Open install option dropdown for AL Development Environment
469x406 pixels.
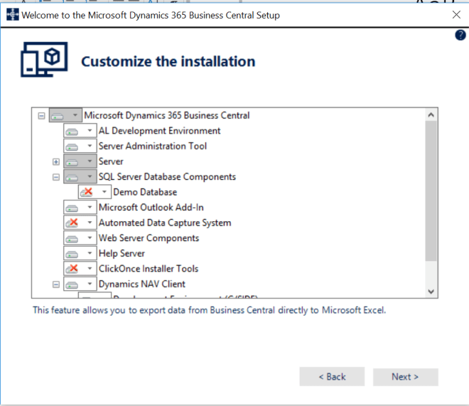(90, 130)
